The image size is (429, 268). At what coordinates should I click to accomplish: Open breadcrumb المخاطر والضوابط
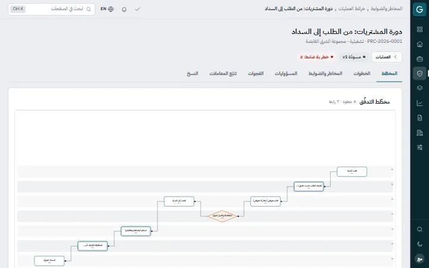(387, 9)
